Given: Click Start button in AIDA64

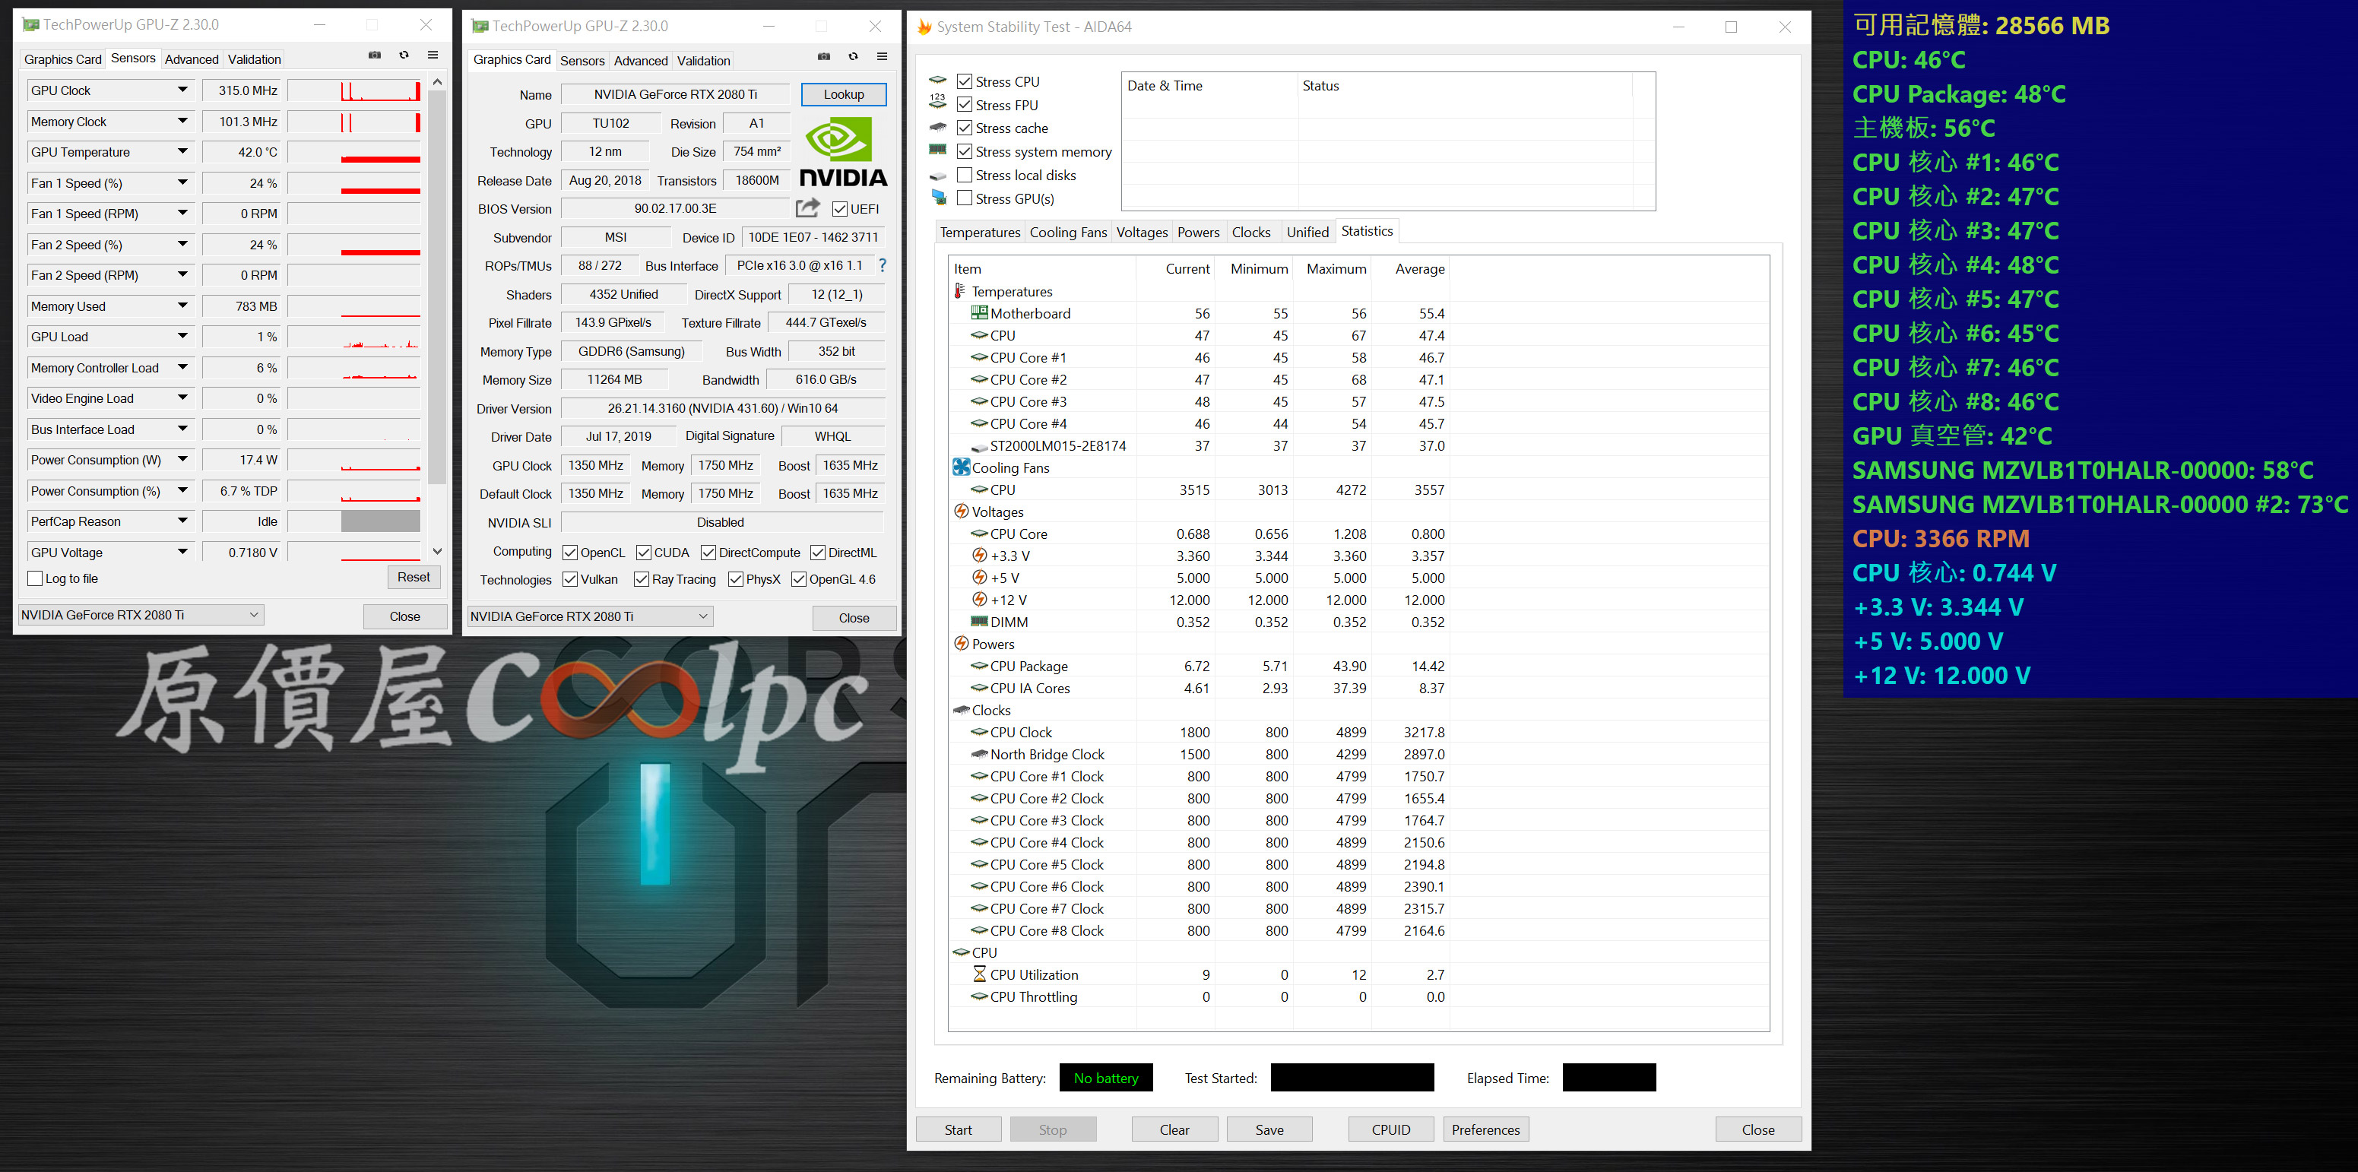Looking at the screenshot, I should coord(959,1129).
